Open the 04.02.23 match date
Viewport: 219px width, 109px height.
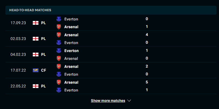point(18,55)
